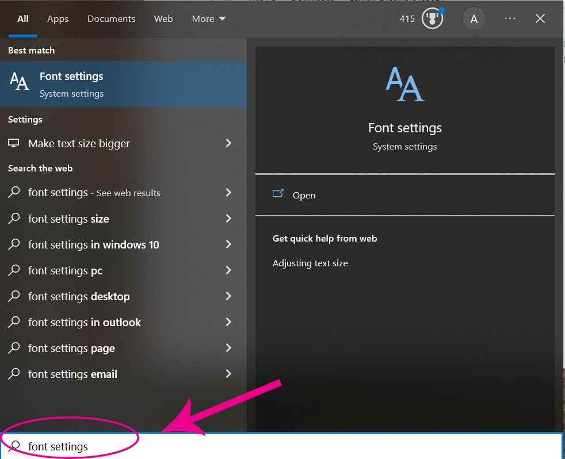Viewport: 565px width, 459px height.
Task: Click the account avatar labeled A
Action: point(474,19)
